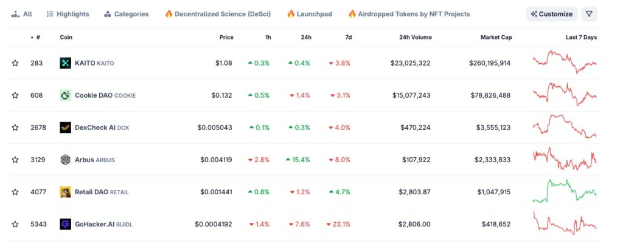The image size is (623, 241).
Task: Favorite KAITO with its star toggle
Action: click(15, 63)
